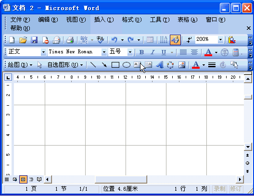
Task: Convert text using Traditional Chinese icon
Action: click(84, 40)
